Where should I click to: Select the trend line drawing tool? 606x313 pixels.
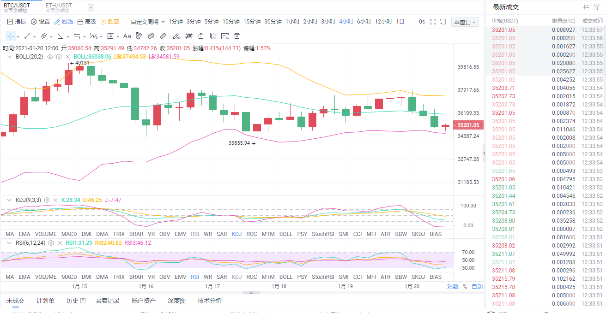tap(26, 36)
